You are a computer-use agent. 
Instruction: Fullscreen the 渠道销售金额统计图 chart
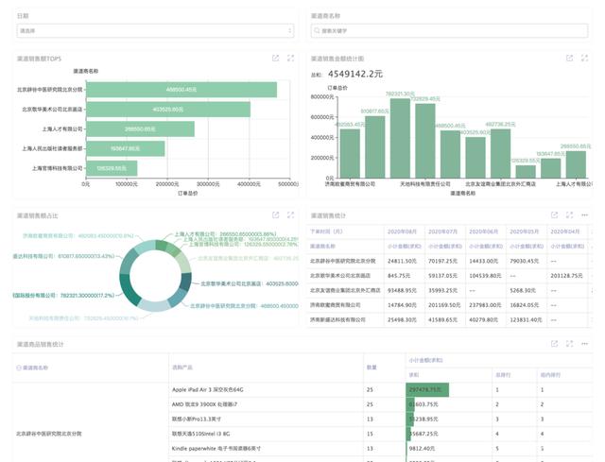(x=584, y=58)
